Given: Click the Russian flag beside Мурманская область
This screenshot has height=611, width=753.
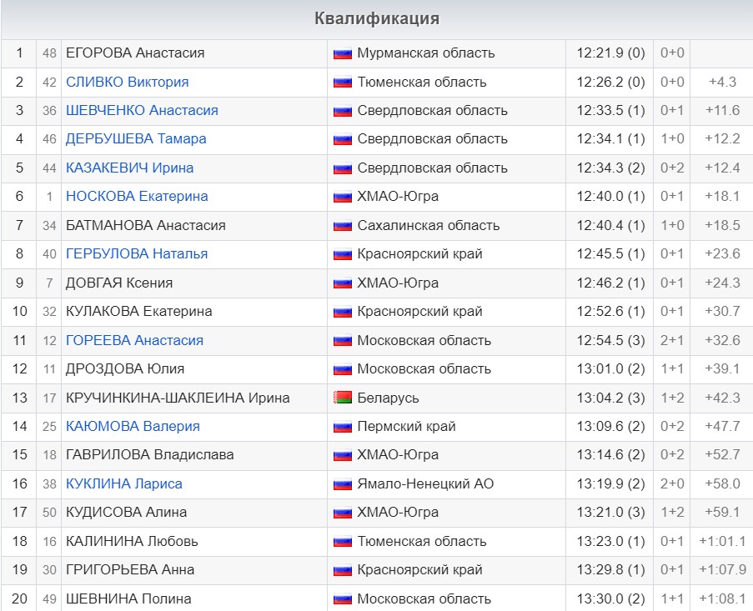Looking at the screenshot, I should pyautogui.click(x=342, y=53).
